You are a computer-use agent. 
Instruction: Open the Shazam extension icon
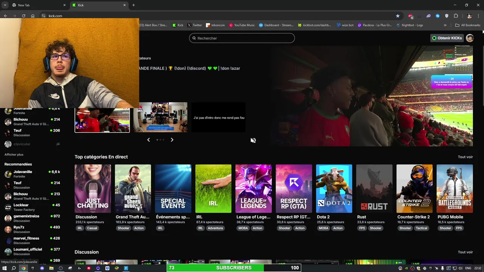437,16
